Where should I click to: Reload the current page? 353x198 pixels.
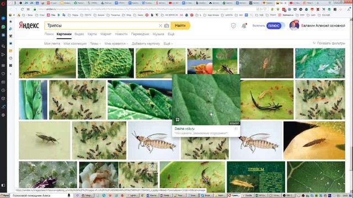click(22, 9)
